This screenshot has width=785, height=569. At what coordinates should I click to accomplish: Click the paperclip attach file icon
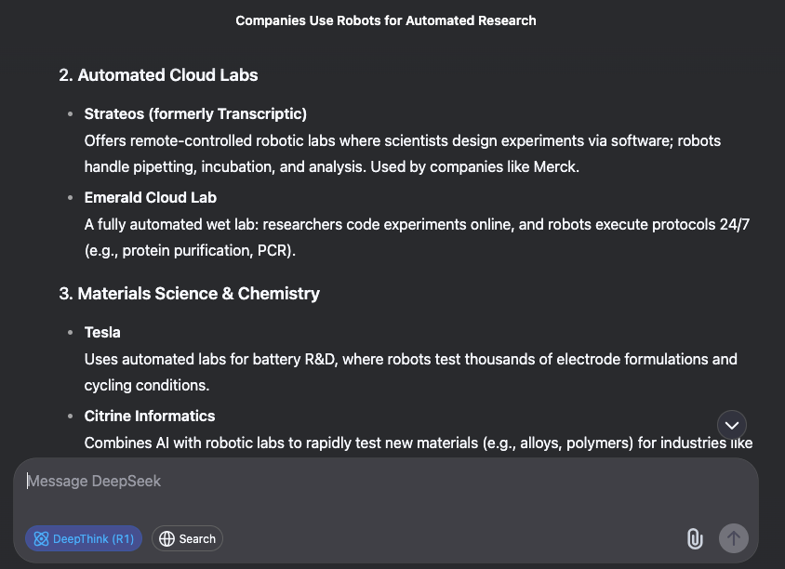(x=694, y=538)
